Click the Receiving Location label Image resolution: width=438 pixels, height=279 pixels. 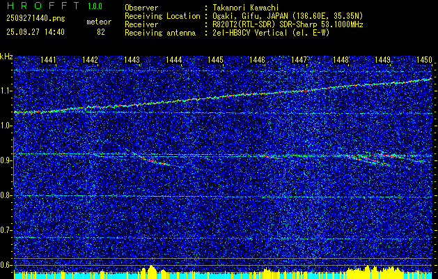click(162, 16)
